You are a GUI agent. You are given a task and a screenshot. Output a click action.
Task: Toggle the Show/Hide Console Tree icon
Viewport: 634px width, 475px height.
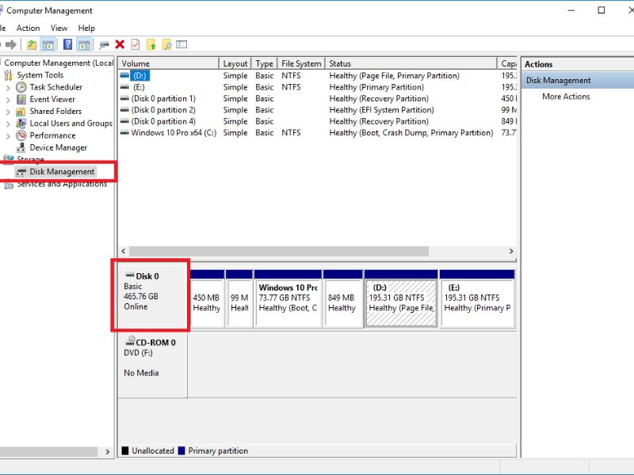48,44
